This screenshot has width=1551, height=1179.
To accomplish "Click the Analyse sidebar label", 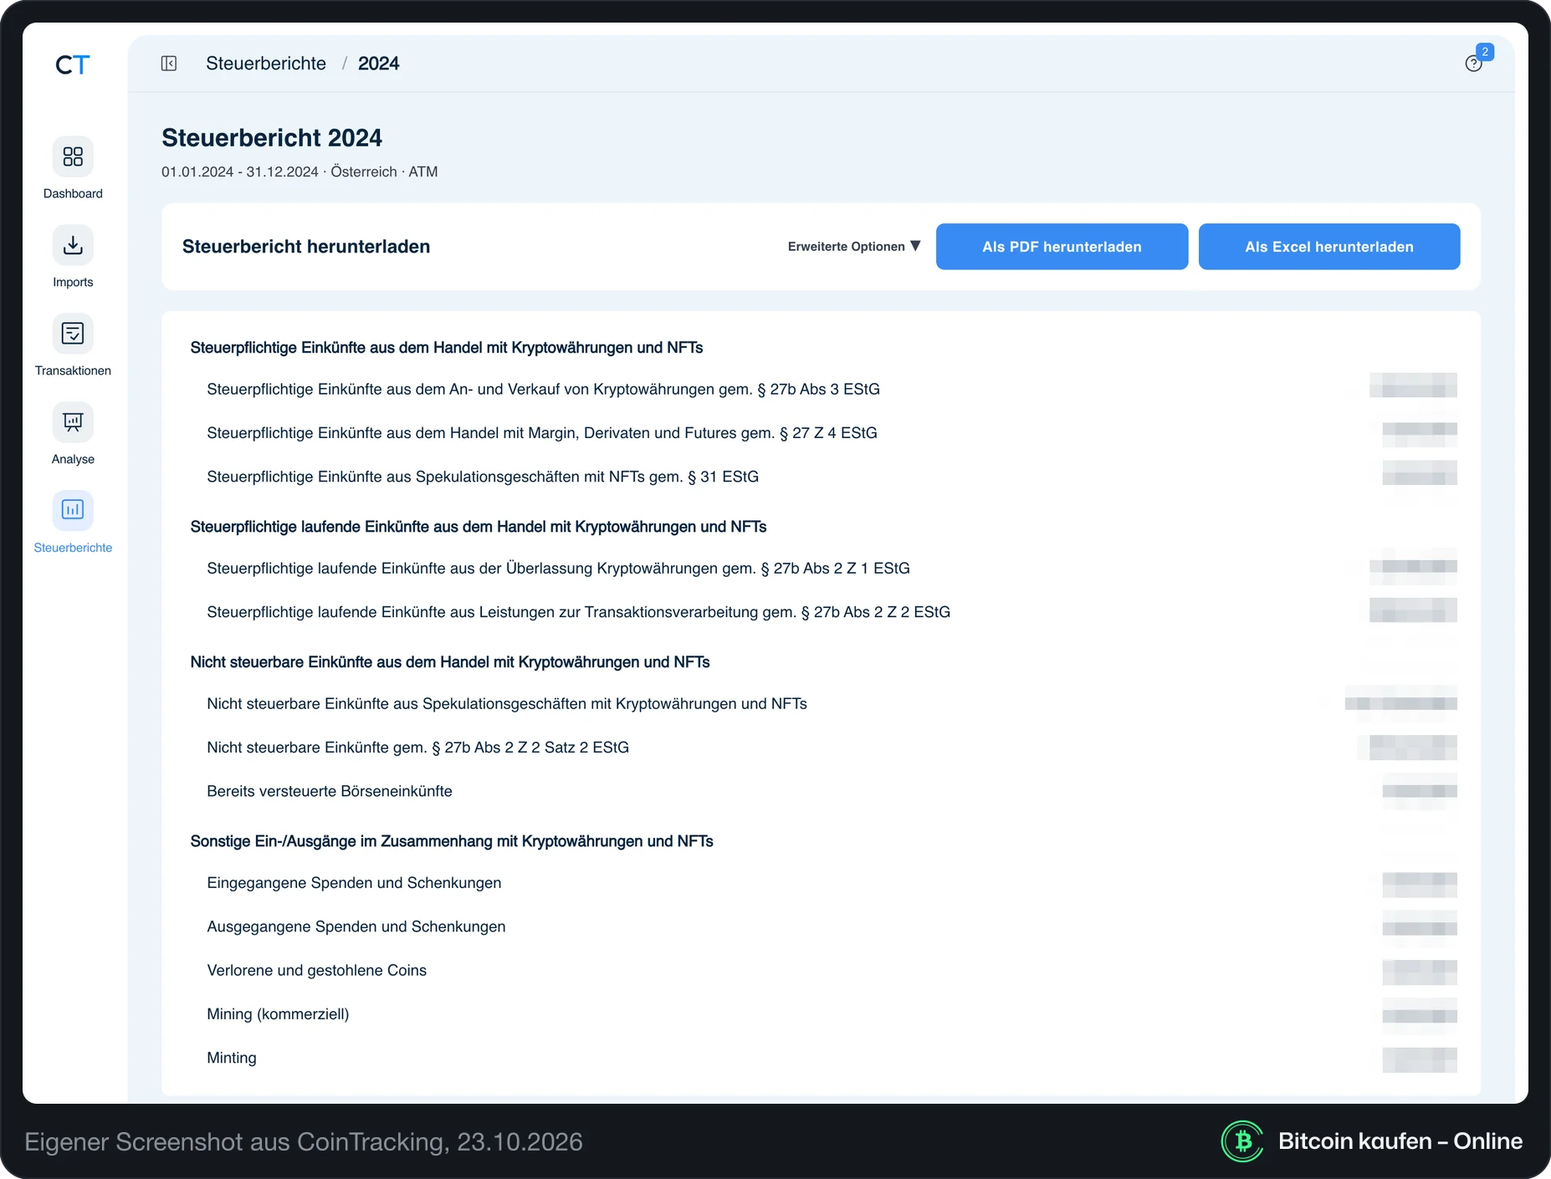I will [73, 459].
